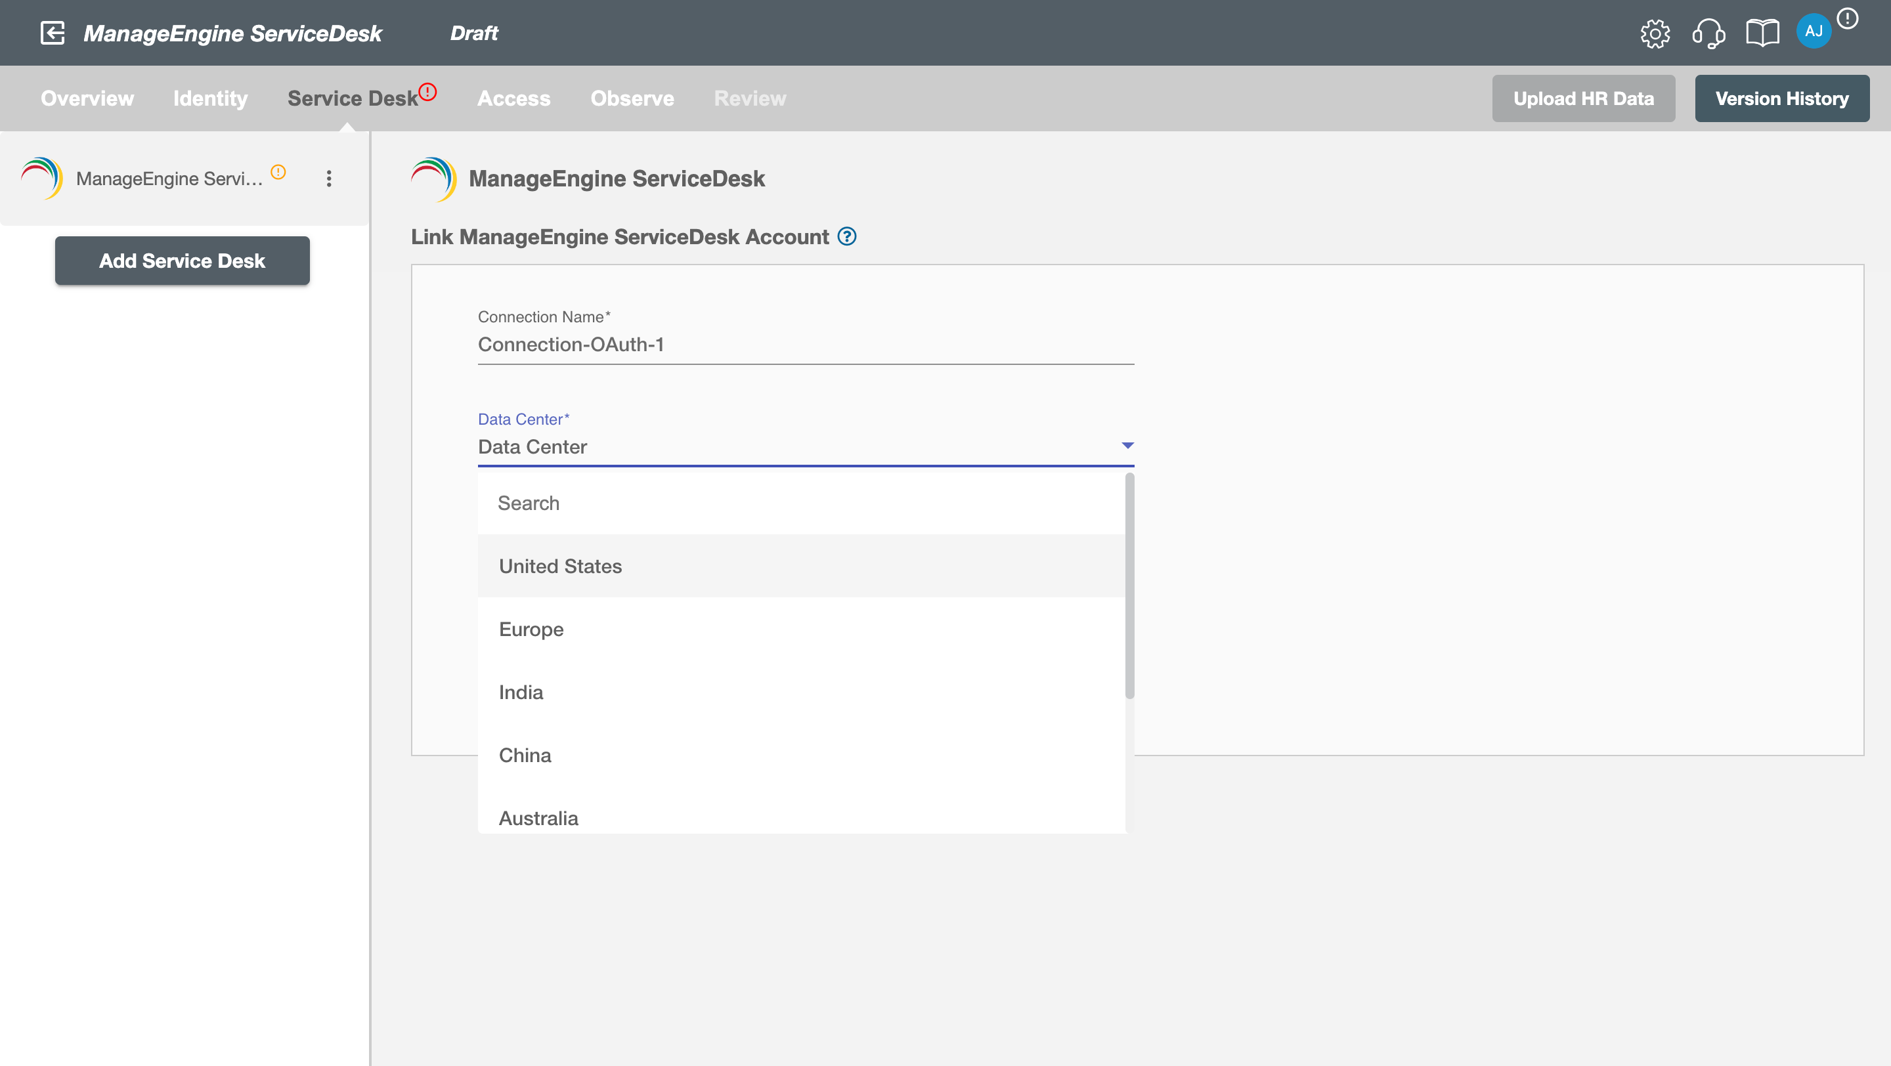Image resolution: width=1891 pixels, height=1066 pixels.
Task: Click the help/support headset icon
Action: pos(1708,32)
